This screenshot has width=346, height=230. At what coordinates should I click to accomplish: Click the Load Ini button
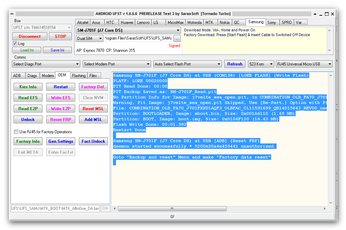[27, 50]
